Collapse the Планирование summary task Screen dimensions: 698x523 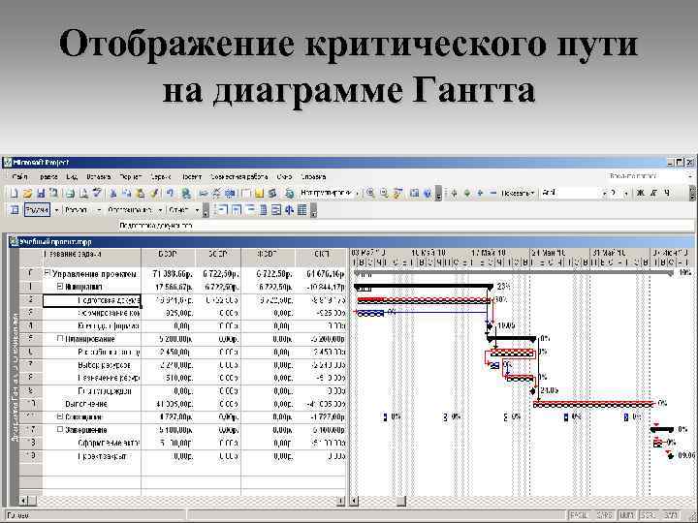[x=60, y=339]
